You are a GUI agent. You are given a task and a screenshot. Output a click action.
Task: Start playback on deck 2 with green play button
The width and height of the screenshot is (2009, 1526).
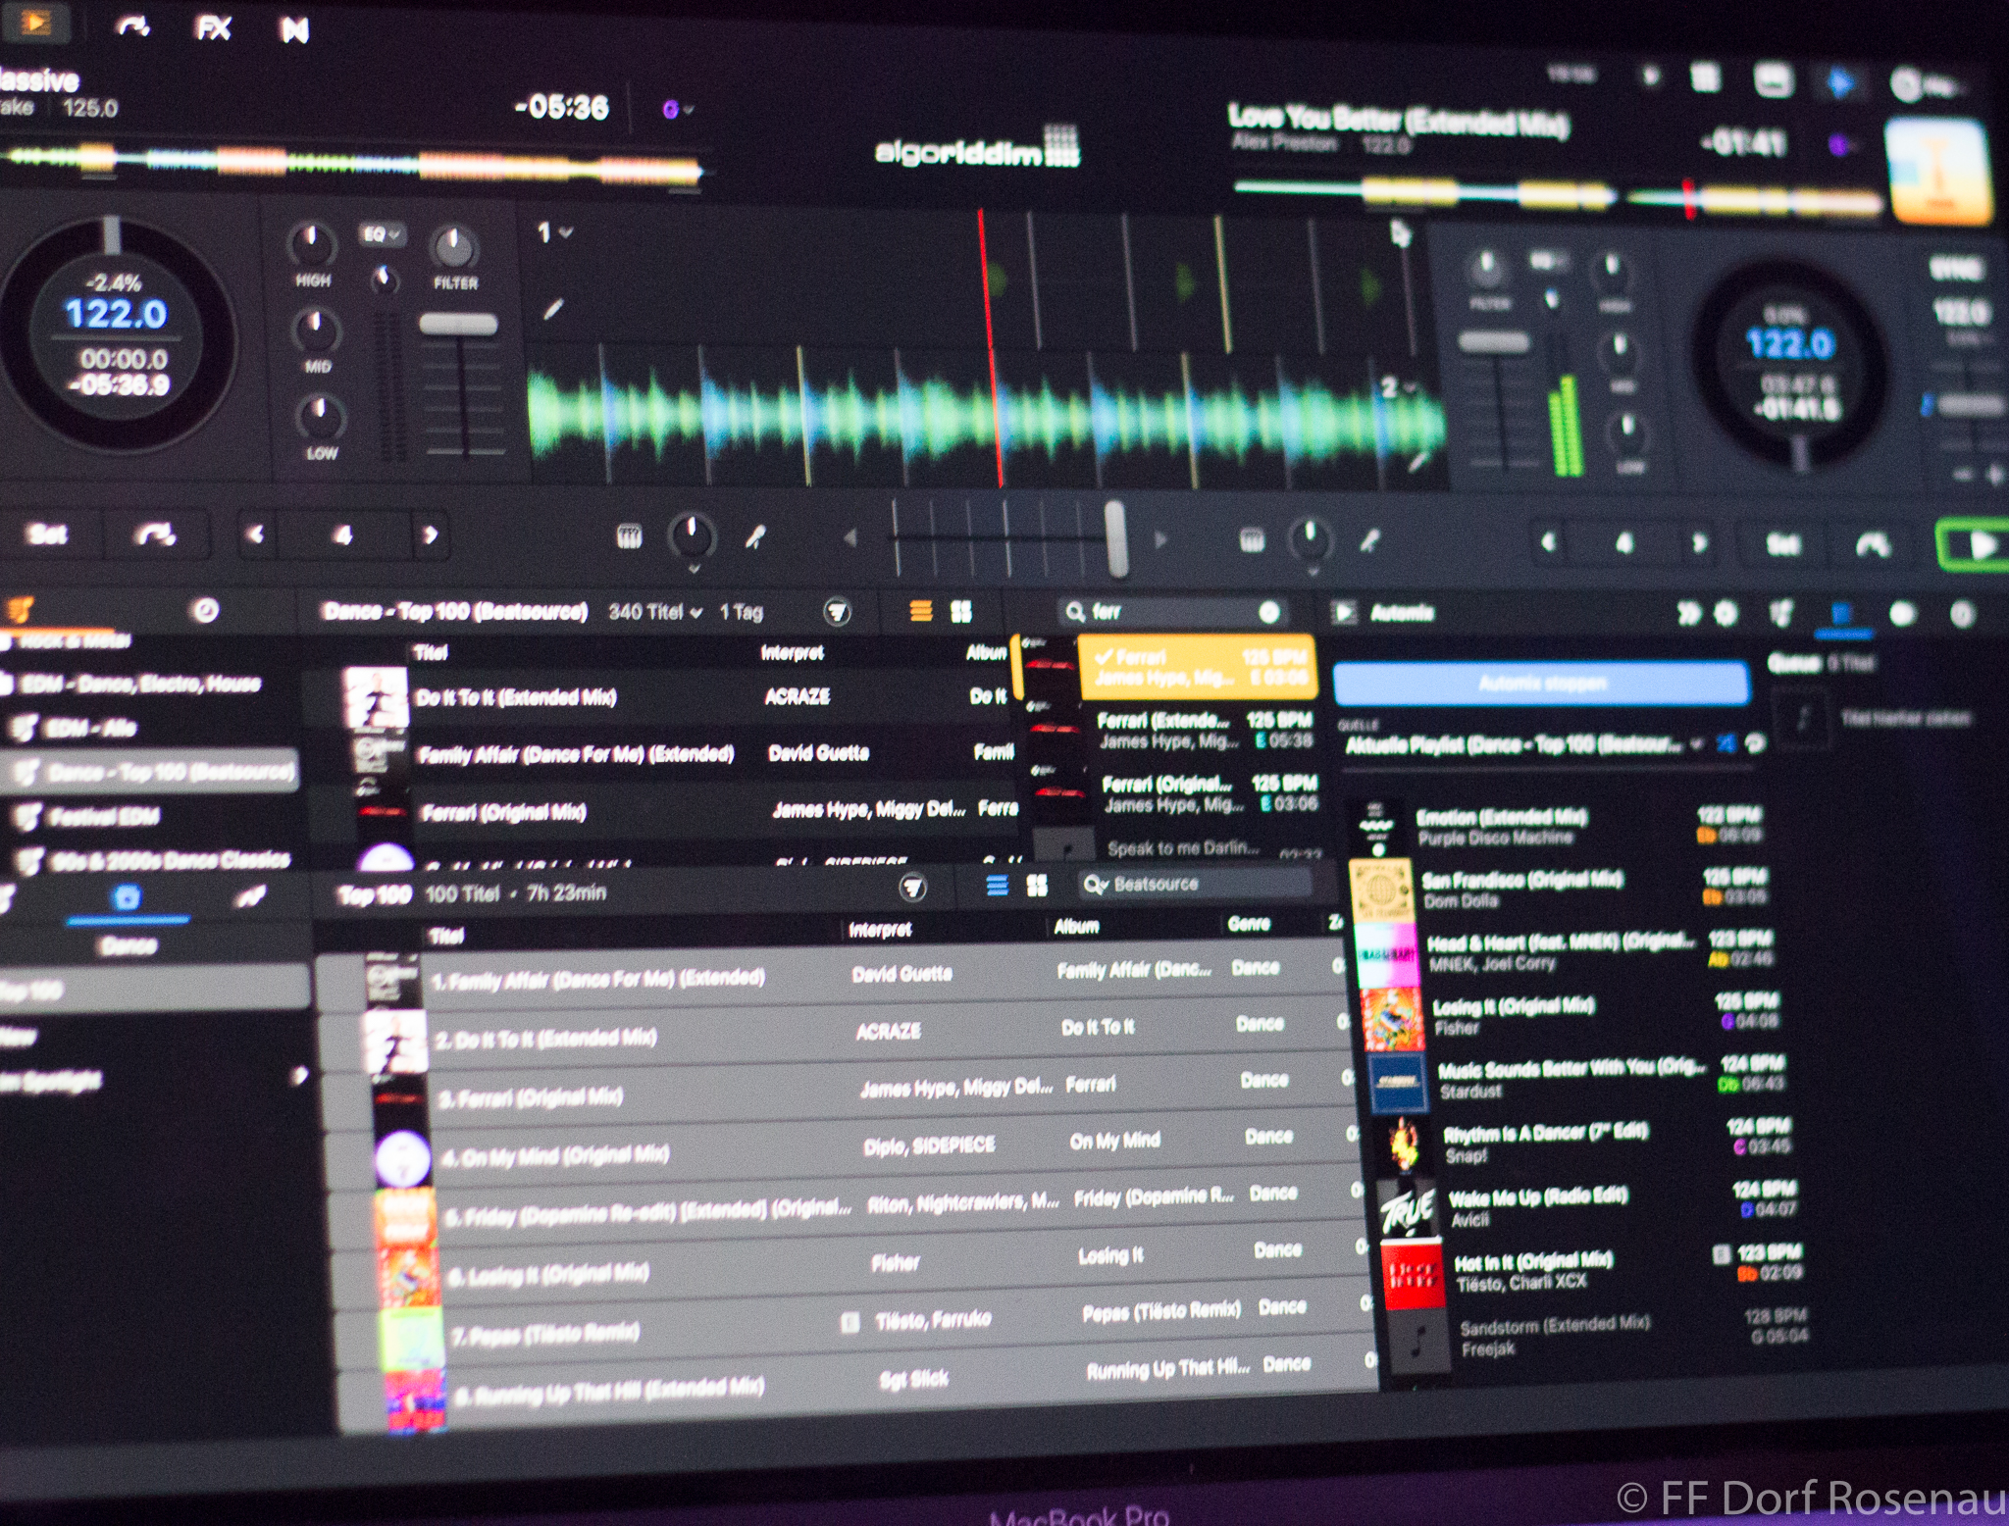point(1977,545)
